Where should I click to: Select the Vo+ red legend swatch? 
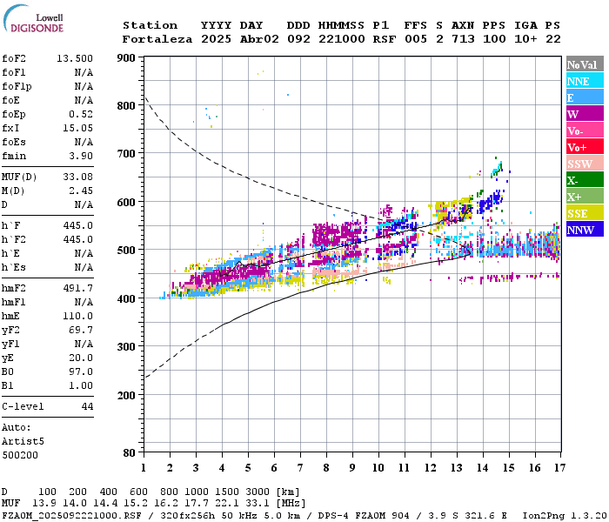pyautogui.click(x=585, y=147)
